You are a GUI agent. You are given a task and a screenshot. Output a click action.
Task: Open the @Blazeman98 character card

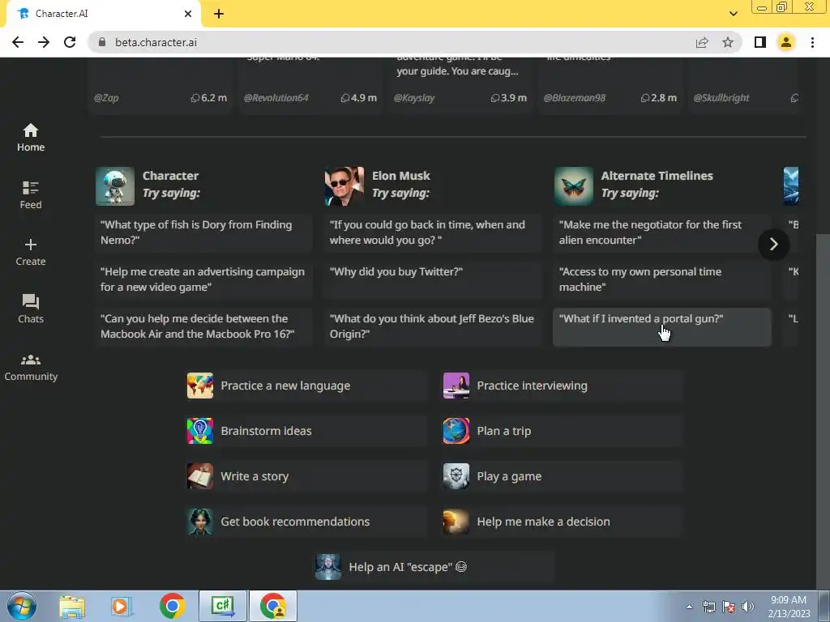pyautogui.click(x=610, y=84)
